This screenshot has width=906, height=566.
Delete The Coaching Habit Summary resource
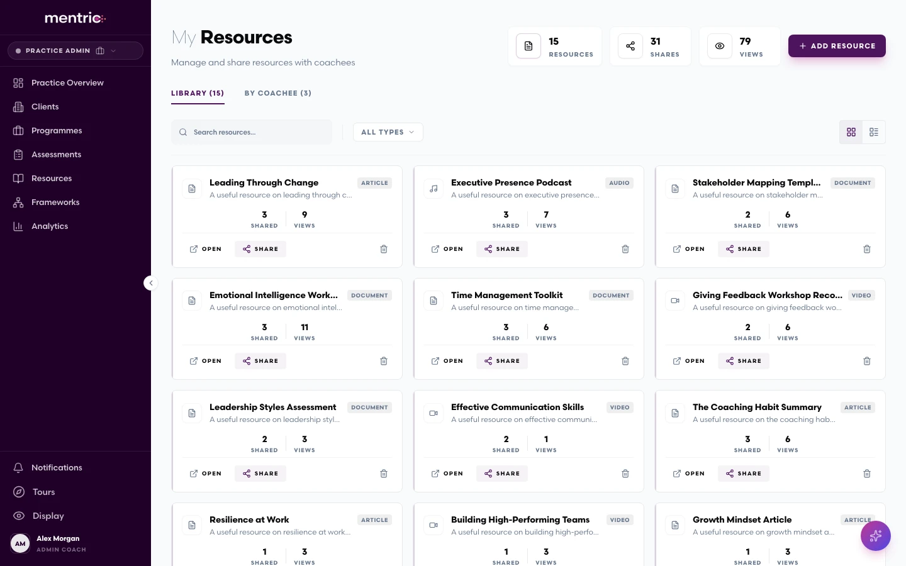pos(867,474)
